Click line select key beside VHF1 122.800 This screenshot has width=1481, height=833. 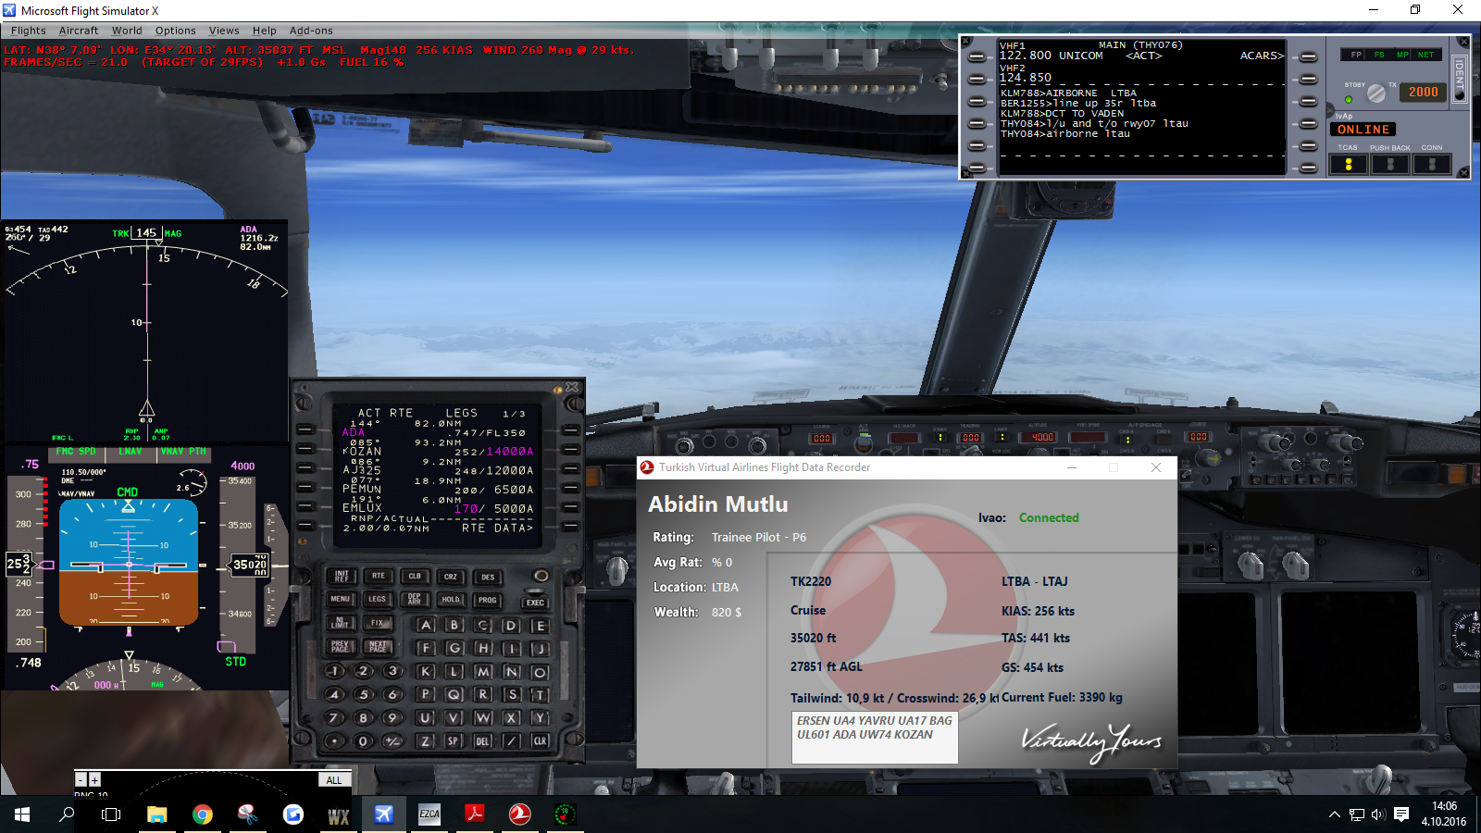point(977,57)
